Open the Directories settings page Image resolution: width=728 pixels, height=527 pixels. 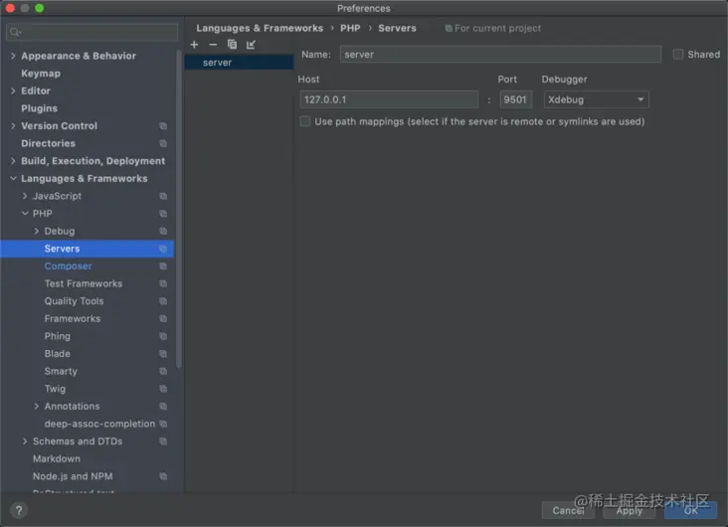49,143
